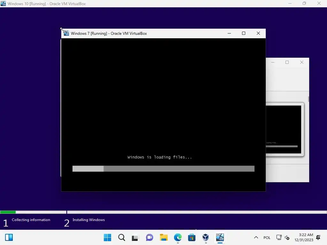Open the muted volume tray icon
Screen dimensions: 327x245
(x=287, y=237)
